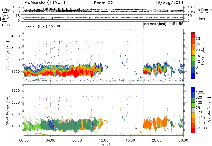212x146 pixels.
Task: Click the 12:00 time tick label
Action: [x=104, y=140]
